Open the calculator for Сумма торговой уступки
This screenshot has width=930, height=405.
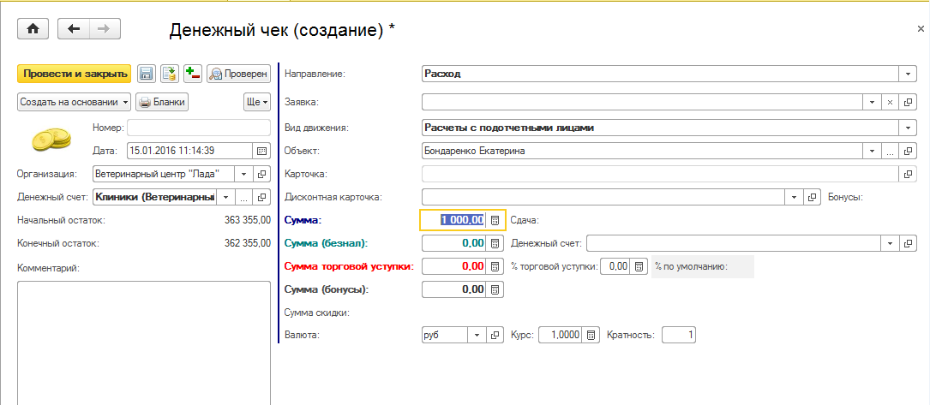click(x=495, y=266)
